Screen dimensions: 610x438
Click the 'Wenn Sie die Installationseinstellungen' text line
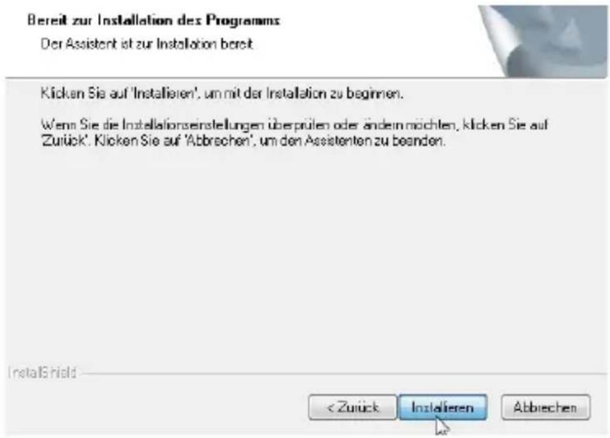[294, 125]
